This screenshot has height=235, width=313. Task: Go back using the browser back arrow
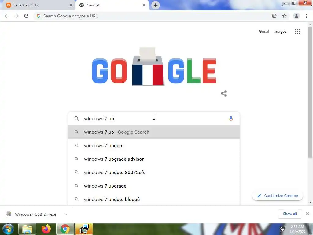click(x=7, y=16)
